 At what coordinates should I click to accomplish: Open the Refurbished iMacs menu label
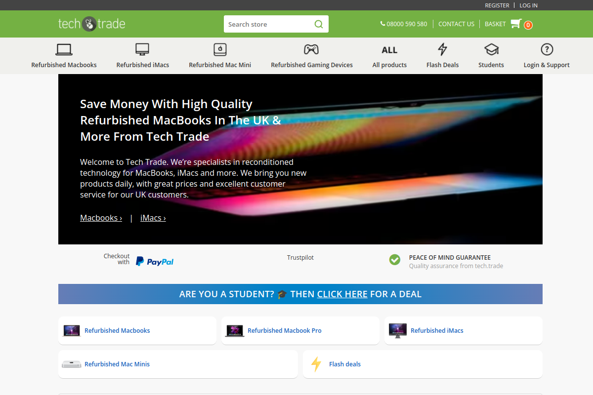pos(143,65)
